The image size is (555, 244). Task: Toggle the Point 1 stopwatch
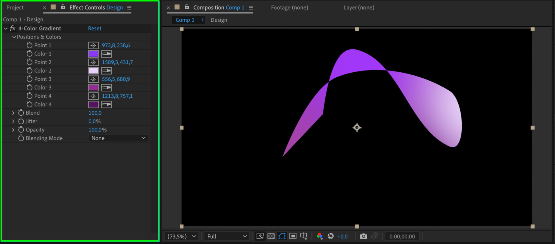(x=29, y=45)
